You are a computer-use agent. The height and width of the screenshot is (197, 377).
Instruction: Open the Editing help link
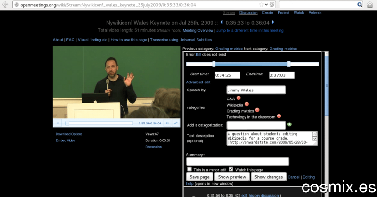309,177
